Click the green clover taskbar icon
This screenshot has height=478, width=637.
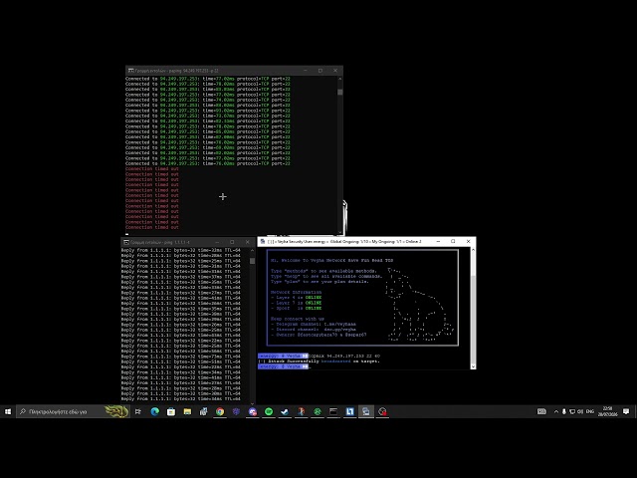tap(318, 411)
